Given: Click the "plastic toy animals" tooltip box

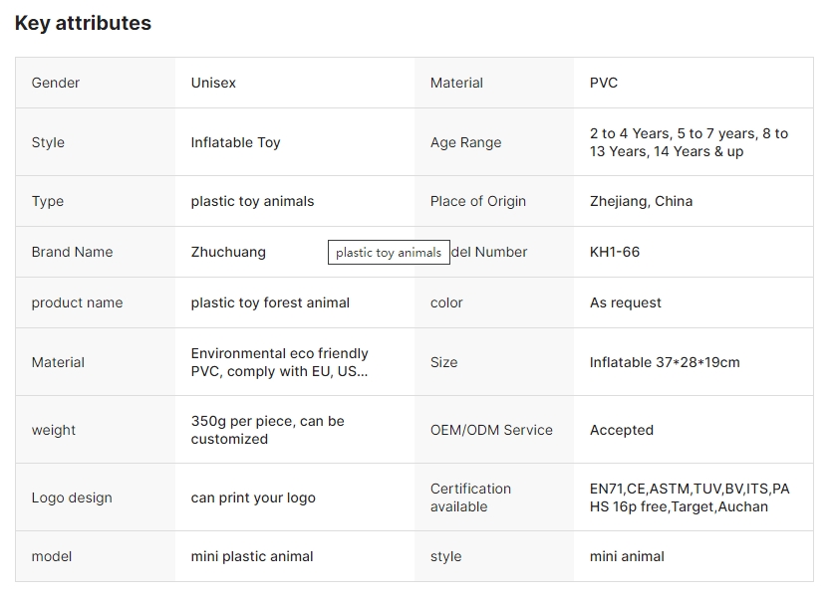Looking at the screenshot, I should tap(389, 252).
